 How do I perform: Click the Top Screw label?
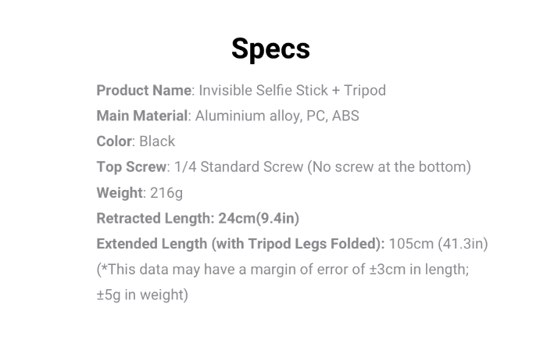(x=131, y=166)
